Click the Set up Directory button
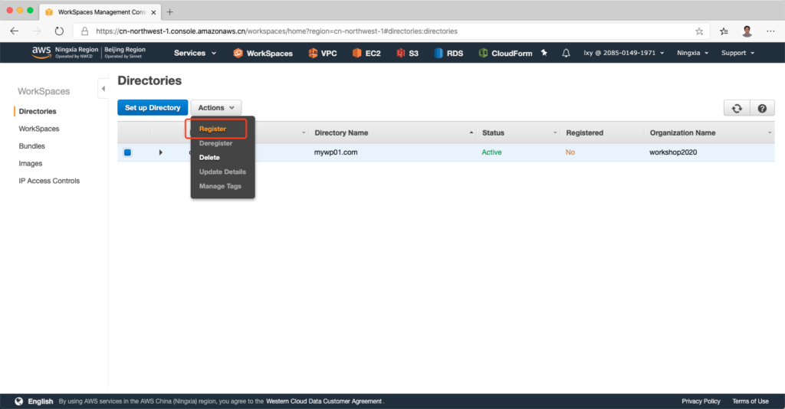Image resolution: width=785 pixels, height=409 pixels. [153, 108]
